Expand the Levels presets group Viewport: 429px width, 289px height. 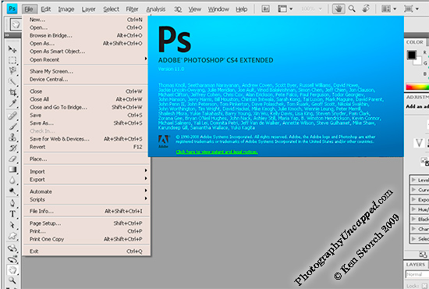point(413,180)
